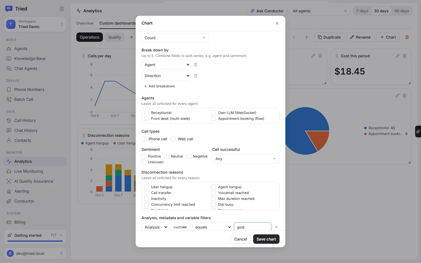Click the filter key field

[180, 227]
